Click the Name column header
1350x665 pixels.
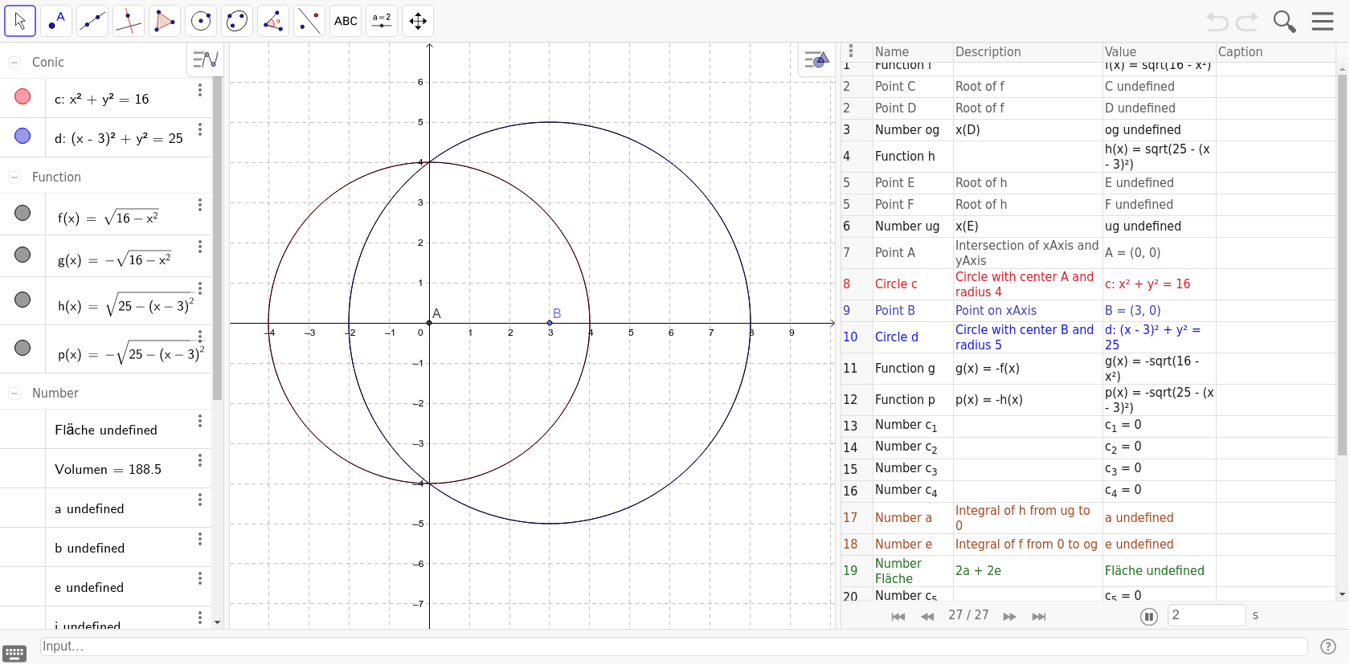892,51
